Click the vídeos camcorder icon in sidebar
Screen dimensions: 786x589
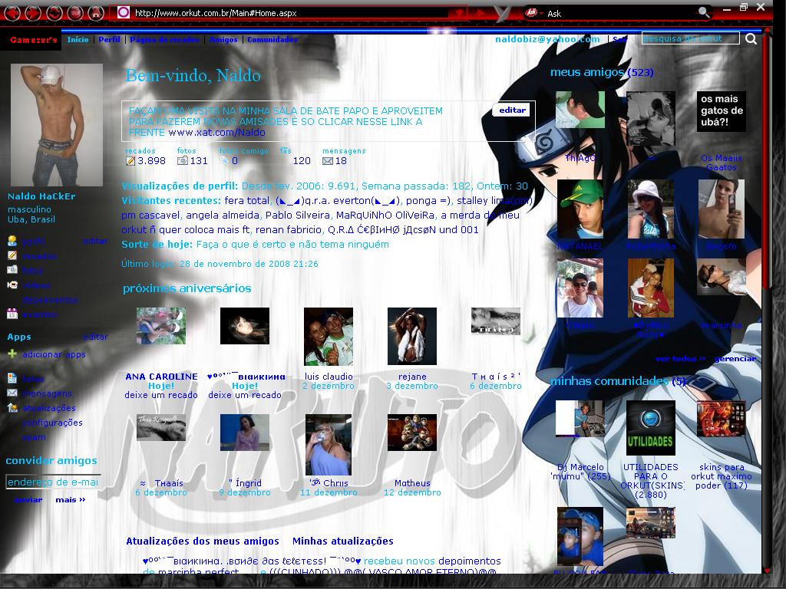12,285
